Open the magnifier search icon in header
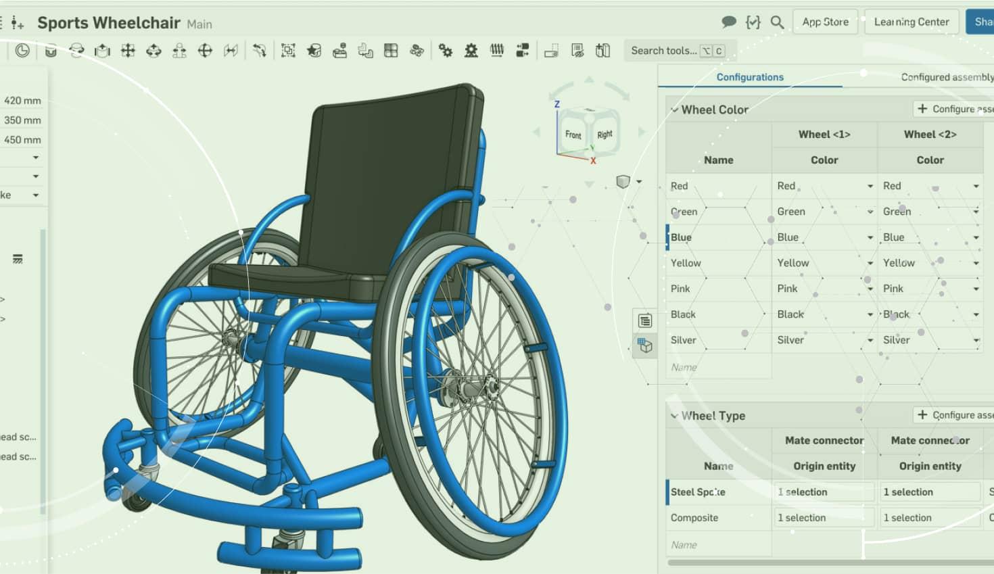Screen dimensions: 994x574 point(777,22)
